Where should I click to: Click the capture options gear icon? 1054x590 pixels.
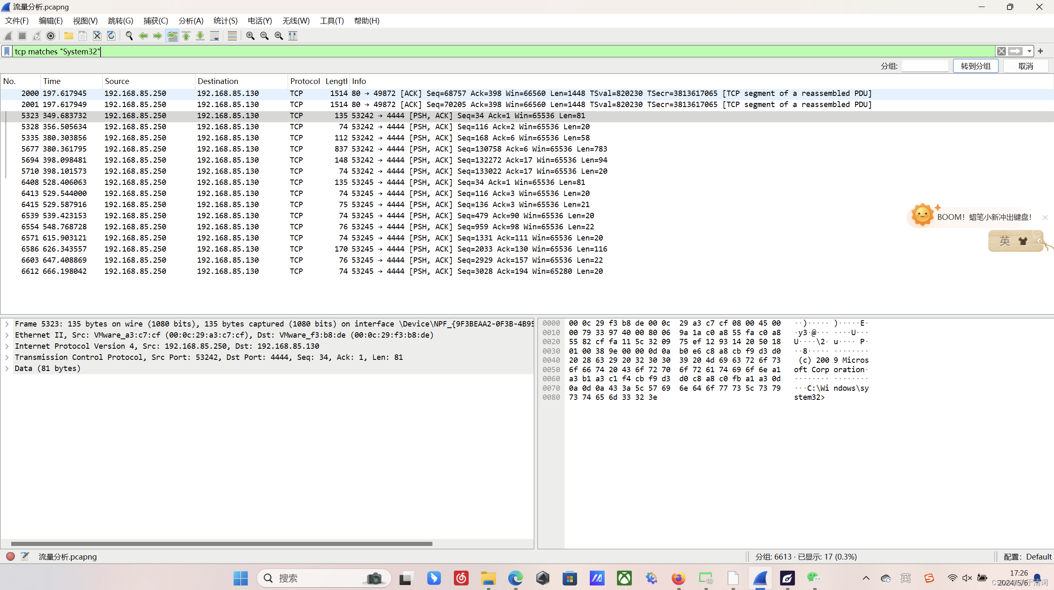pyautogui.click(x=51, y=36)
